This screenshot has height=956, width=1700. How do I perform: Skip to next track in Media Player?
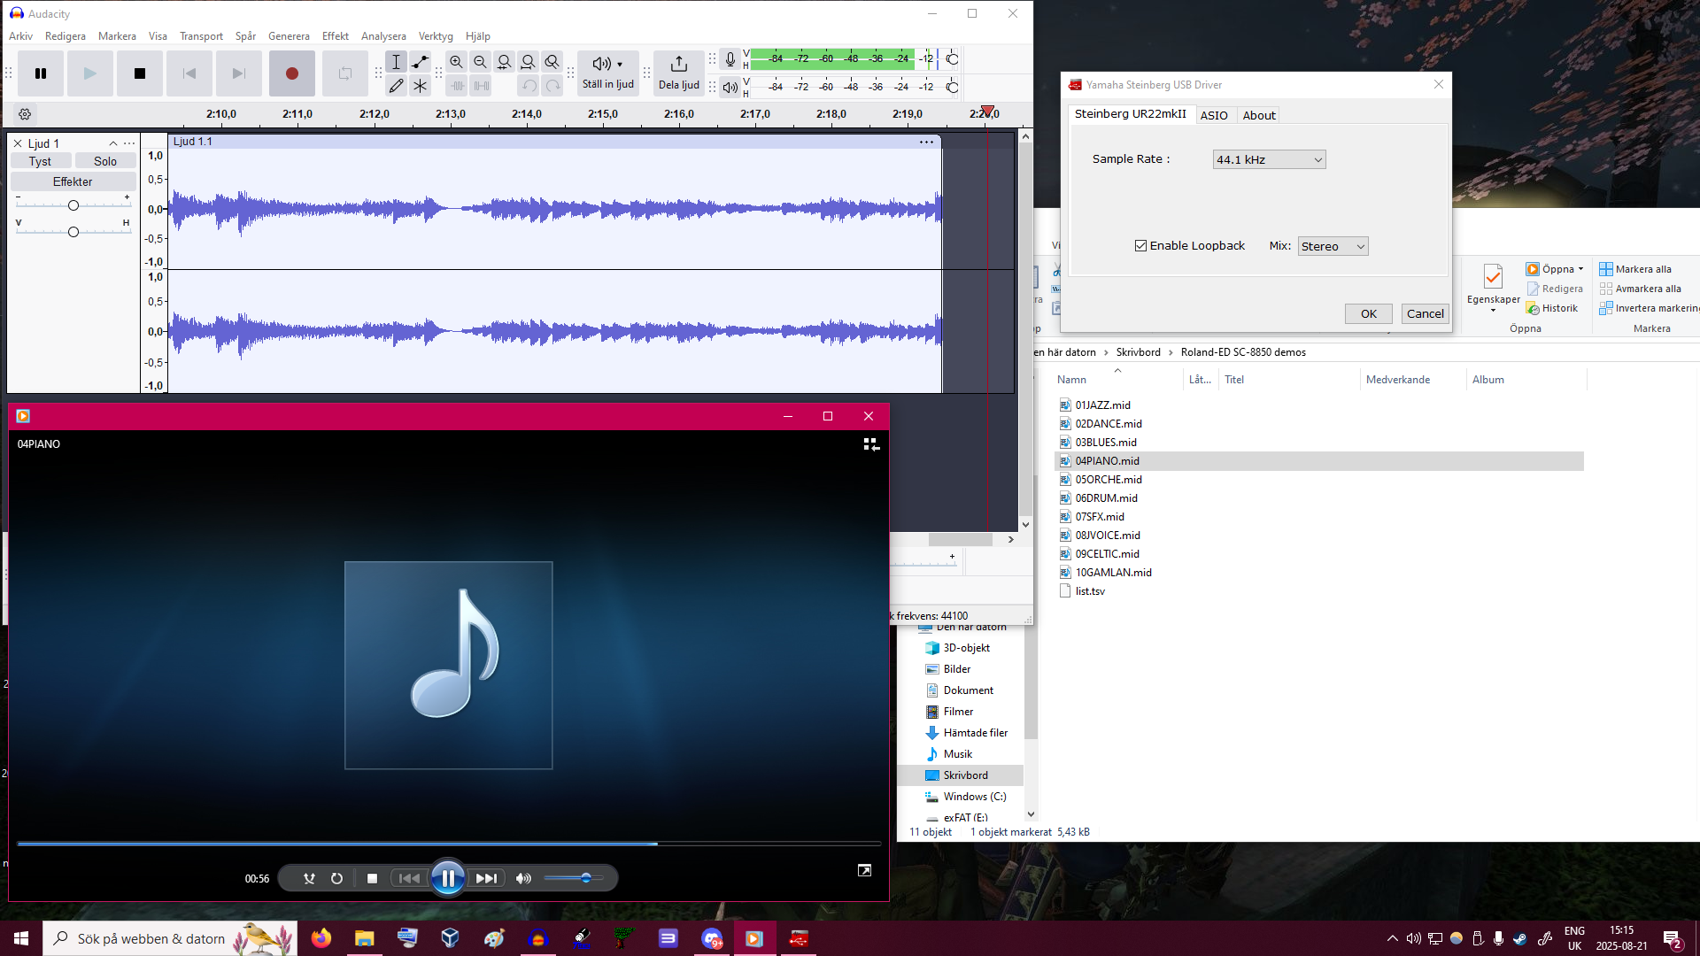[486, 878]
